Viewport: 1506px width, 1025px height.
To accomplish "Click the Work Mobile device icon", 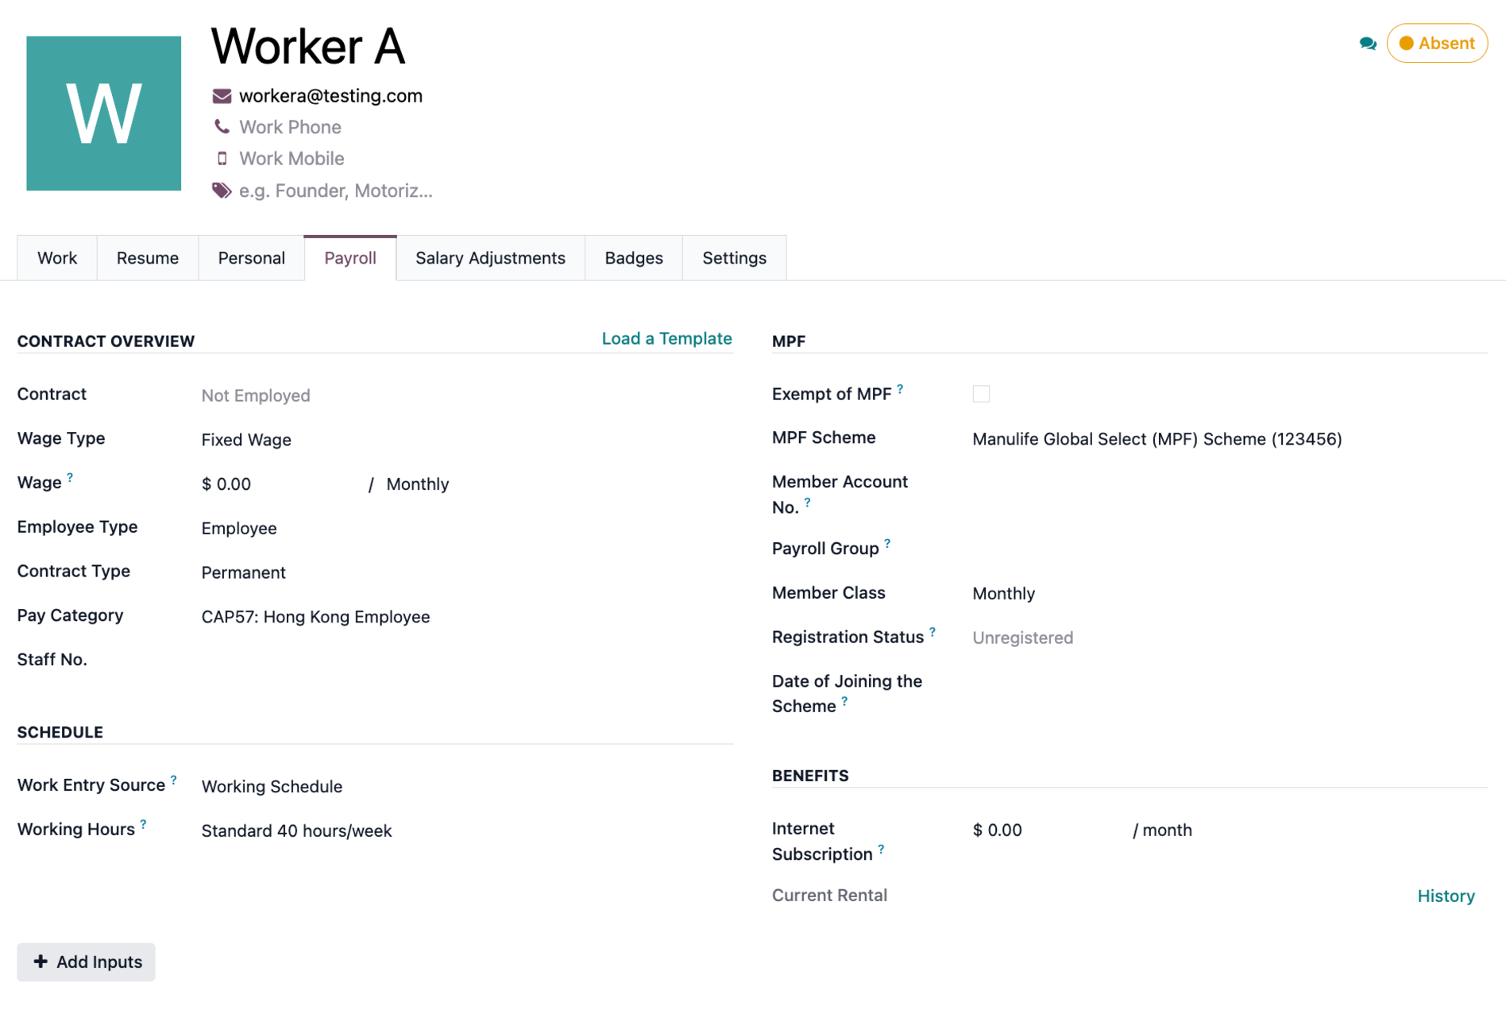I will coord(222,159).
